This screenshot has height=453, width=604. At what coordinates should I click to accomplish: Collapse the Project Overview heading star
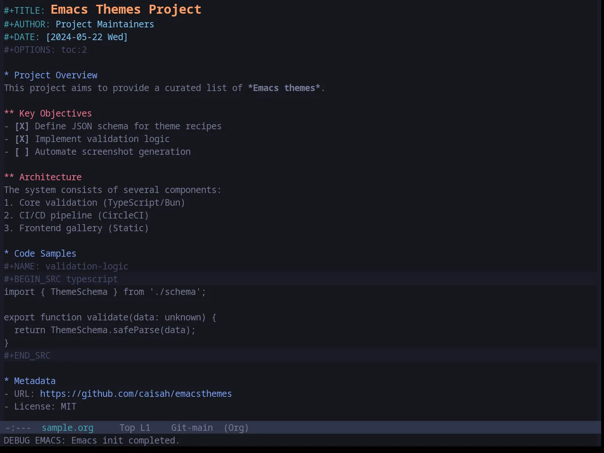[7, 75]
